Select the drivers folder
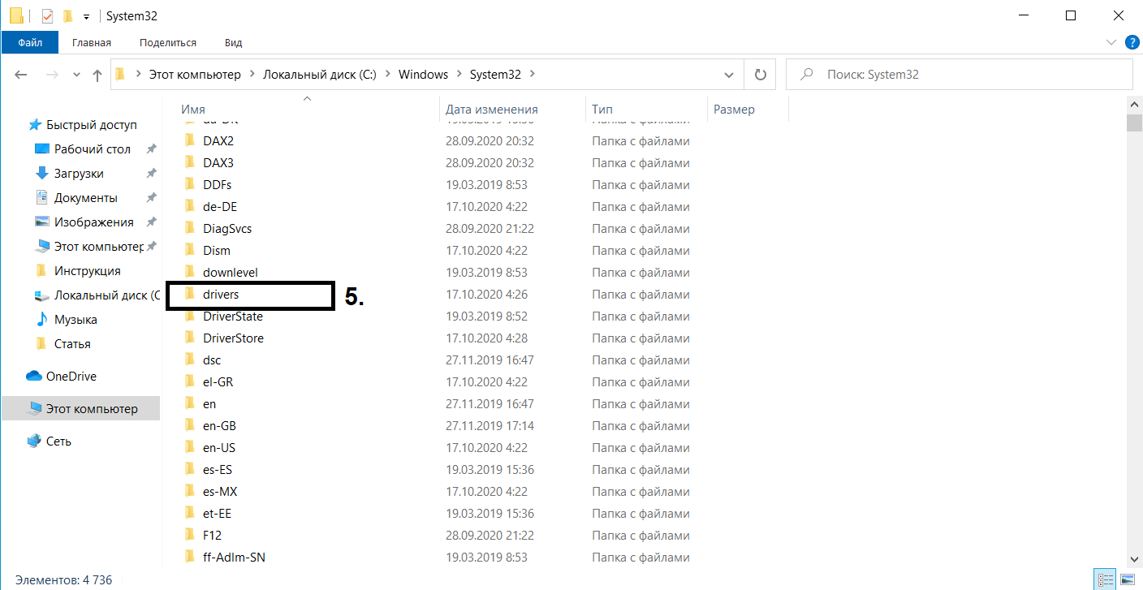Viewport: 1143px width, 590px height. (221, 295)
